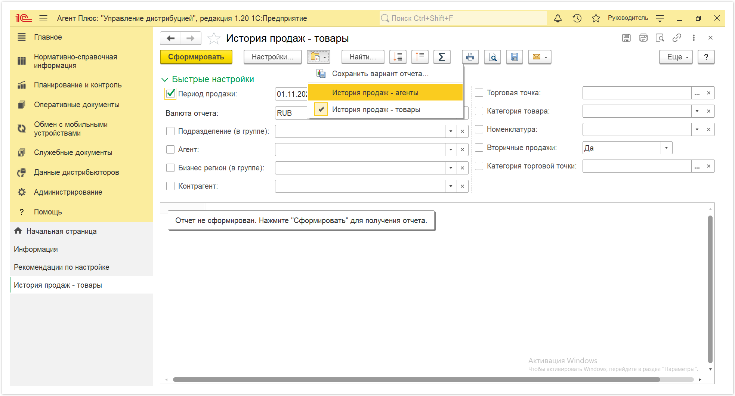The width and height of the screenshot is (735, 396).
Task: Enable Бизнес регион (в группе) checkbox
Action: (170, 168)
